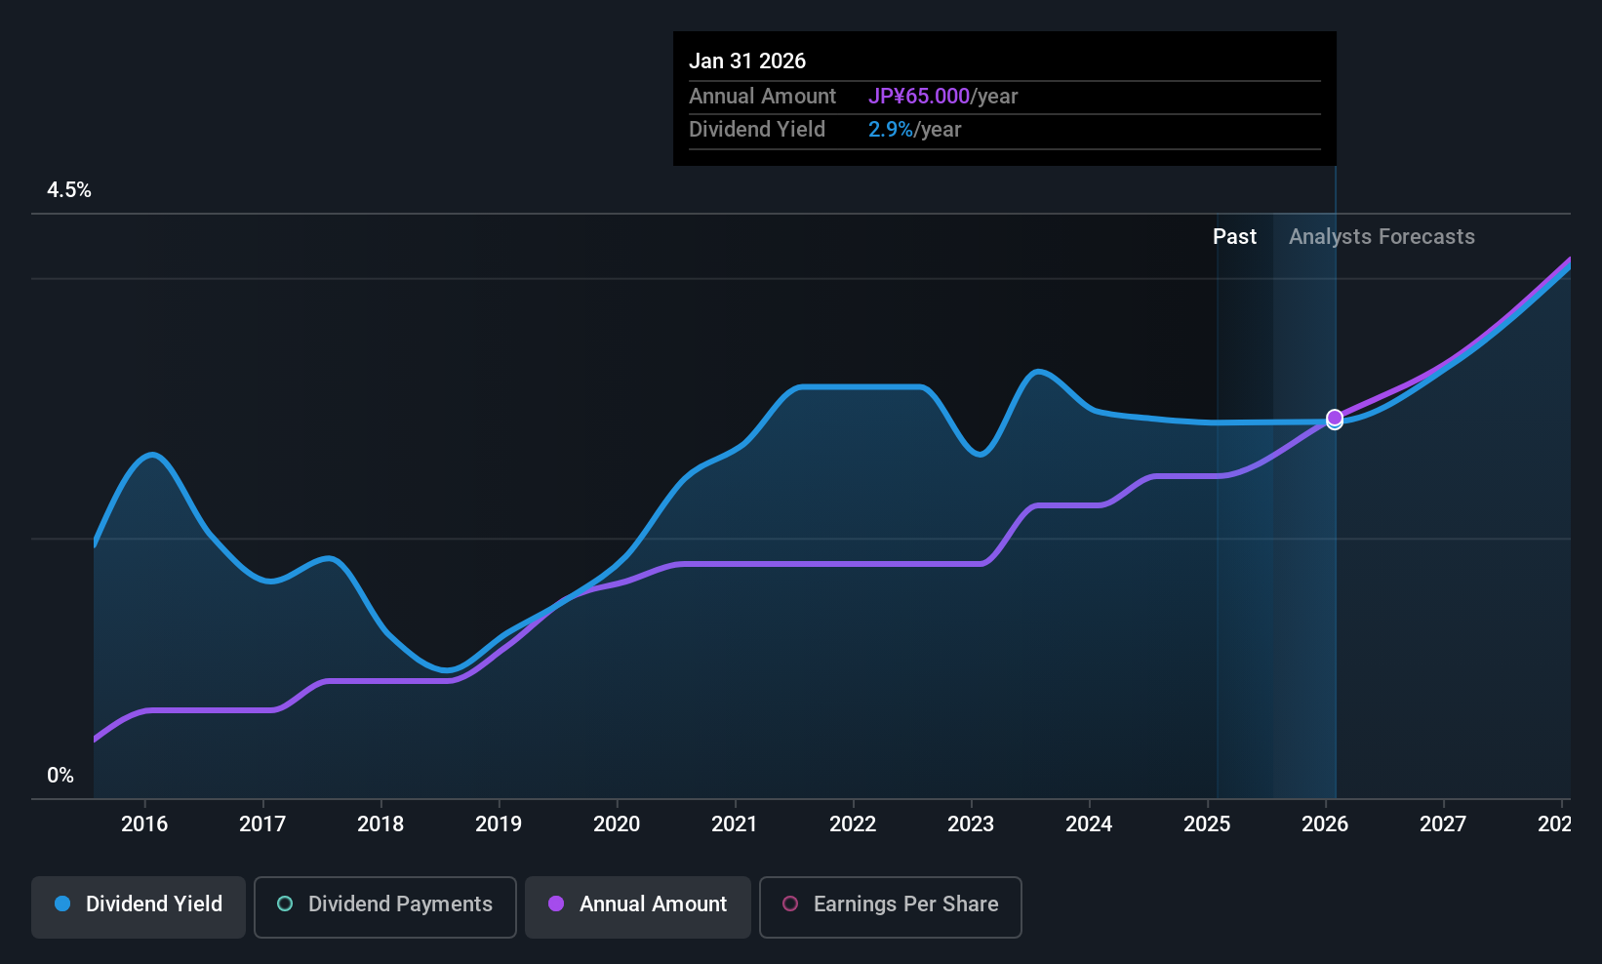Click the 2016 axis label
This screenshot has width=1602, height=964.
(144, 824)
